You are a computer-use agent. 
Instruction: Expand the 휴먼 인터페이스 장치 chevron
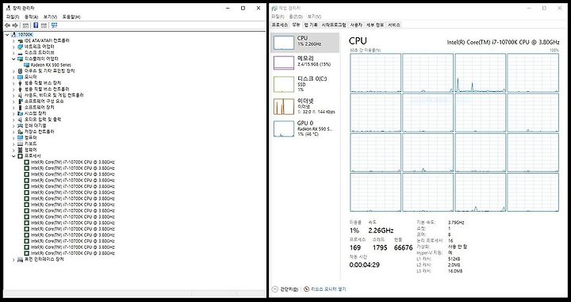(13, 259)
